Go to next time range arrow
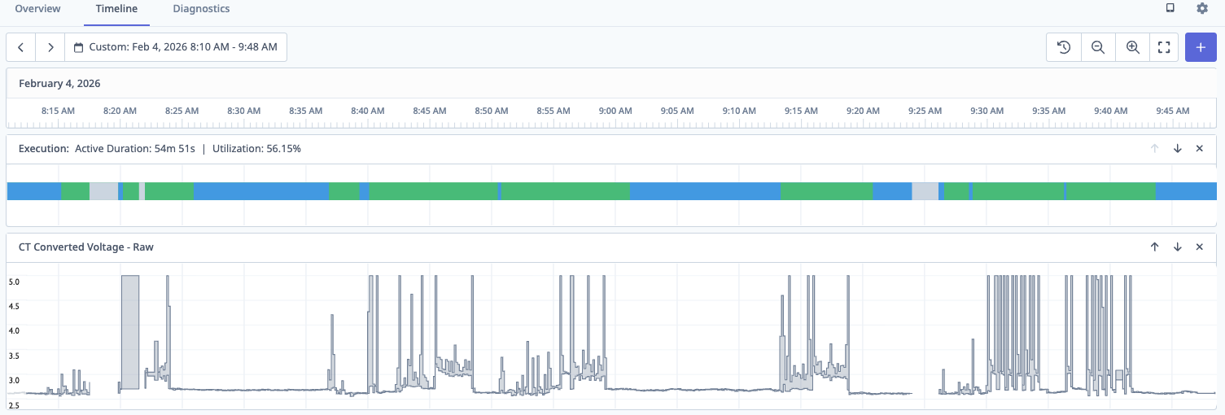Viewport: 1225px width, 415px height. coord(50,47)
